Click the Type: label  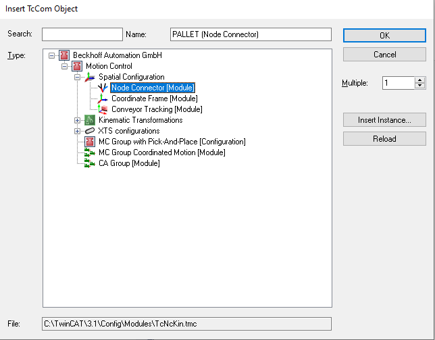coord(16,55)
